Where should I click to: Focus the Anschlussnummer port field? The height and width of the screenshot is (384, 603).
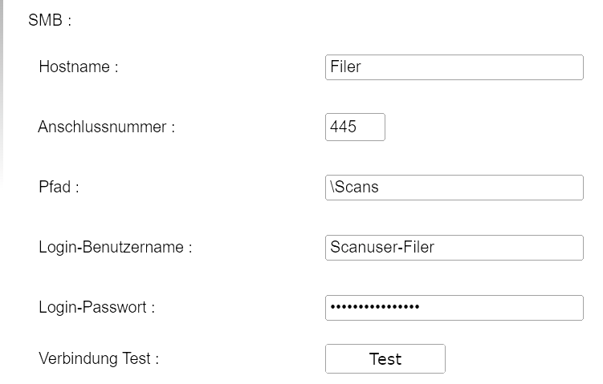355,127
